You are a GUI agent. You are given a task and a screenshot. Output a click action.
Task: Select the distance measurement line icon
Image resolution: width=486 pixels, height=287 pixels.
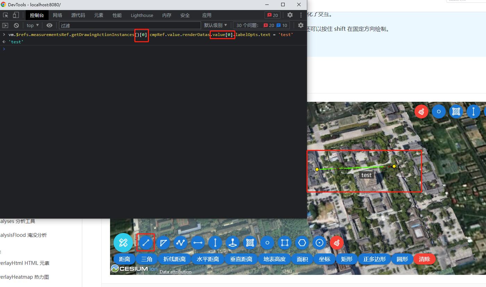pyautogui.click(x=146, y=243)
